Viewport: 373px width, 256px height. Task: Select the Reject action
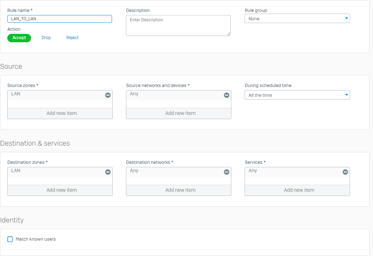point(73,38)
